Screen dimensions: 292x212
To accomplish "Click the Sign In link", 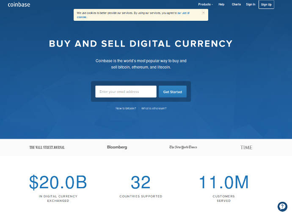I will 251,4.
